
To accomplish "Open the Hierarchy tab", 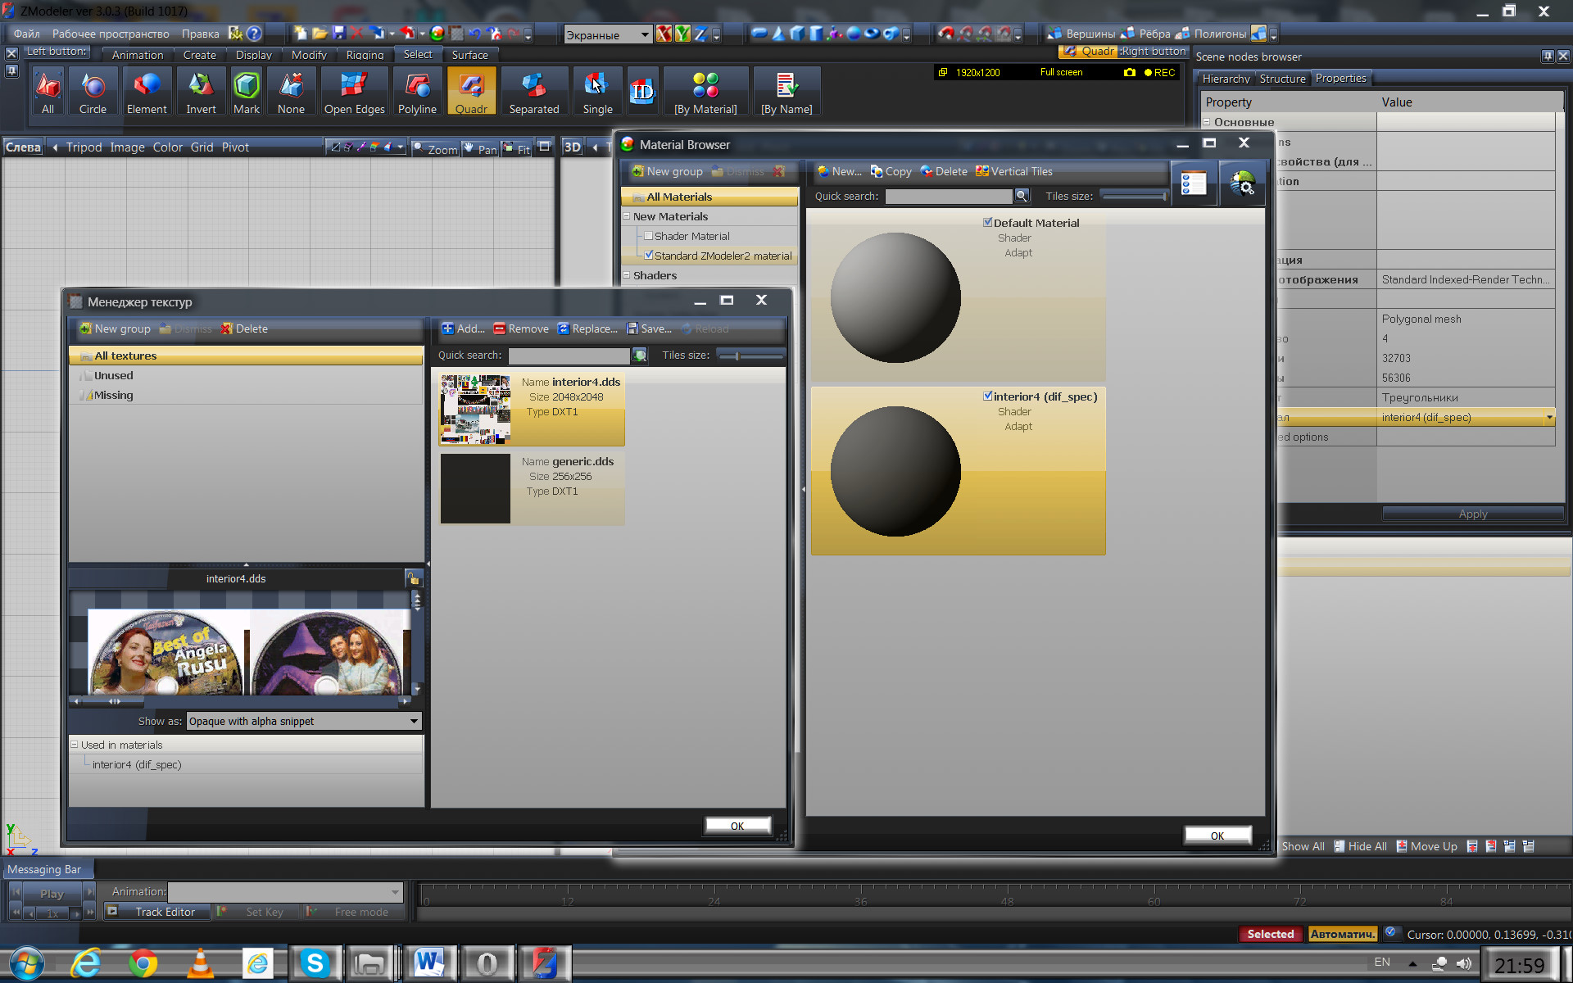I will [1226, 79].
